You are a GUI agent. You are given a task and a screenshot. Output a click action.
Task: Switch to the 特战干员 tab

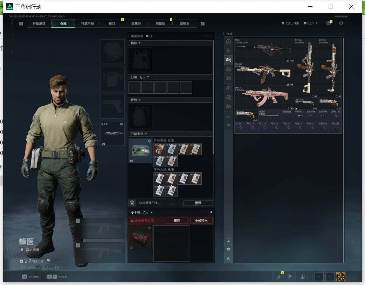(x=88, y=23)
